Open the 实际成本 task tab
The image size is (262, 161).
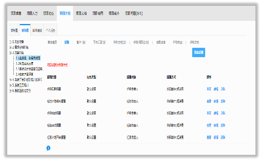pyautogui.click(x=161, y=42)
